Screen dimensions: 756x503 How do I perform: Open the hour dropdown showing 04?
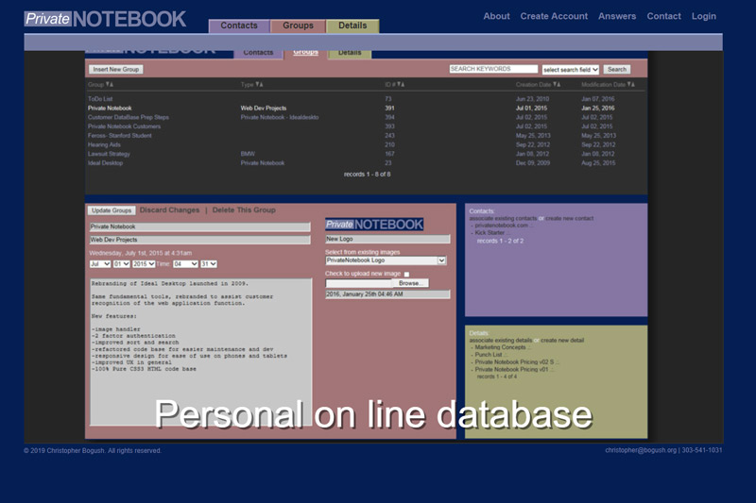click(x=185, y=264)
